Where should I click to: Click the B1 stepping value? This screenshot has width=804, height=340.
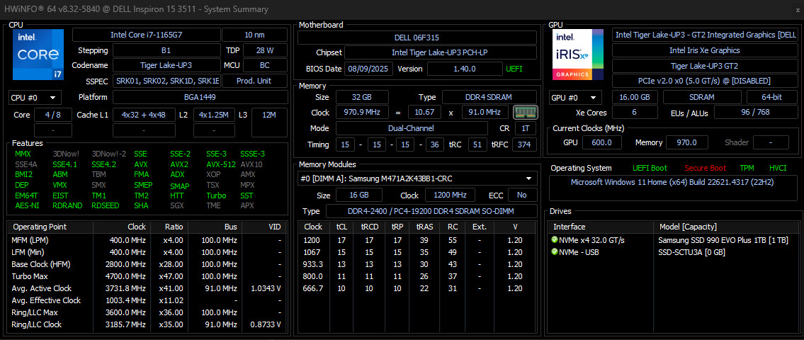[166, 51]
